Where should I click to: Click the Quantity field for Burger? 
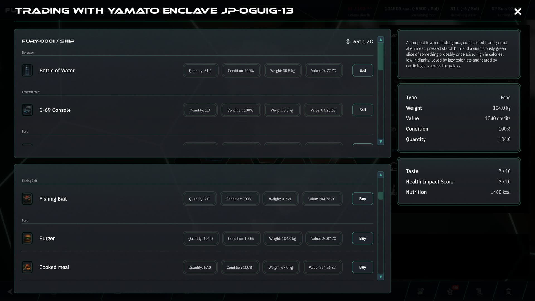[201, 238]
